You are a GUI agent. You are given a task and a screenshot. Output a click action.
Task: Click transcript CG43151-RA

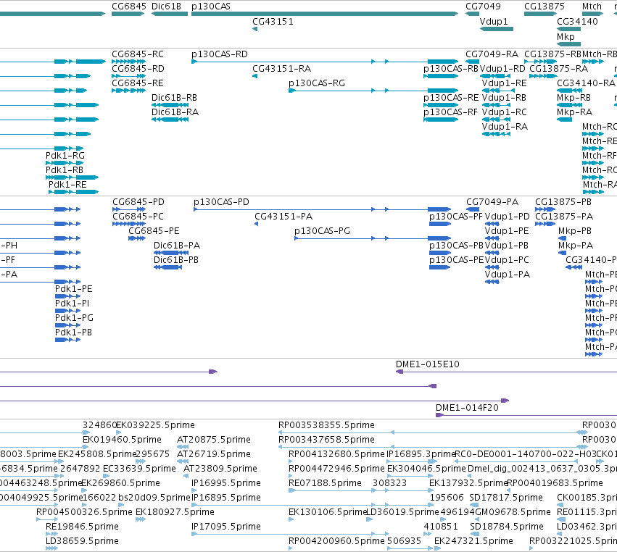(281, 68)
